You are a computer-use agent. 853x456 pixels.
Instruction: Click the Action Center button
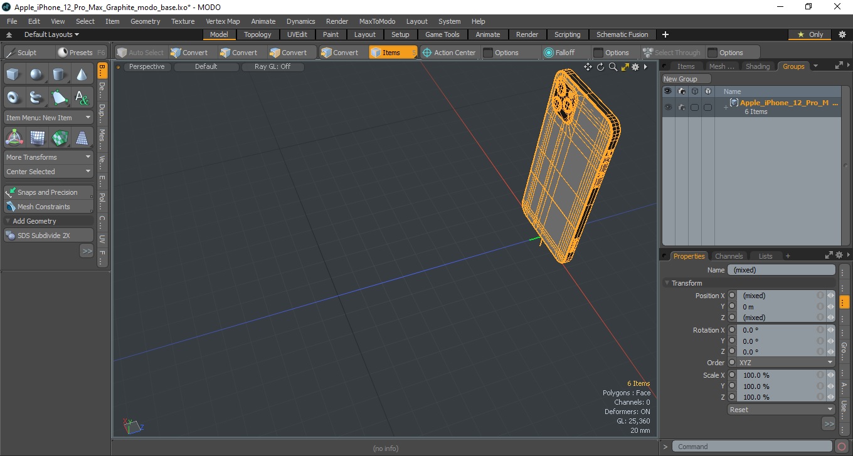tap(449, 53)
